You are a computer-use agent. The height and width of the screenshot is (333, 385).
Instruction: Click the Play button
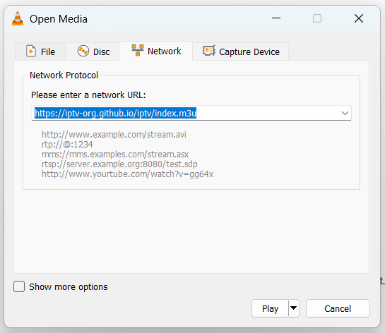(x=270, y=308)
